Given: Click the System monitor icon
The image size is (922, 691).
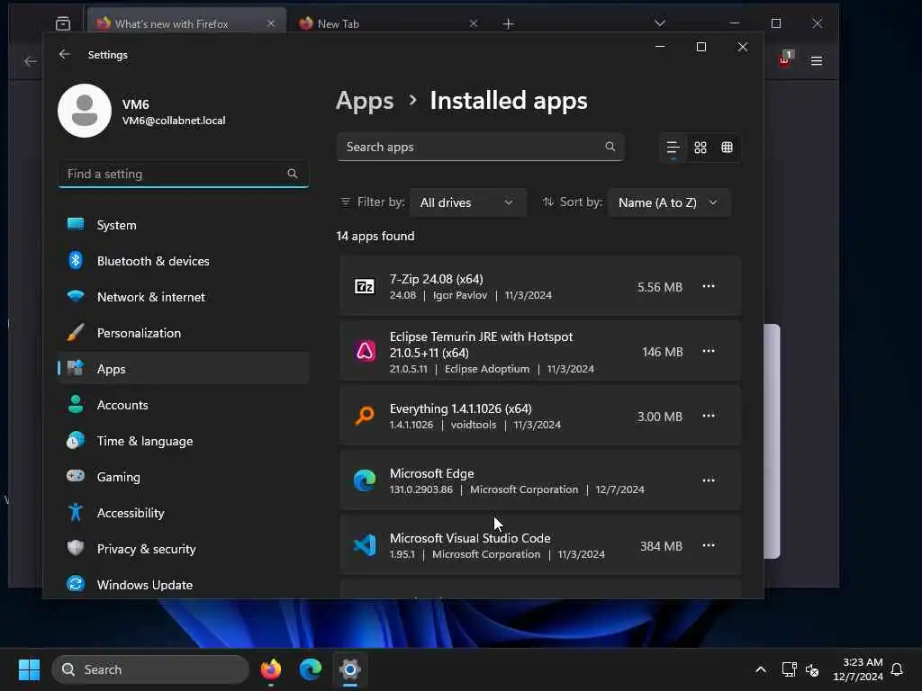Looking at the screenshot, I should (x=76, y=224).
